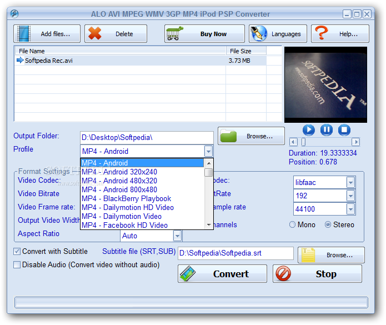Open the libfaac audio codec dropdown
Image resolution: width=386 pixels, height=325 pixels.
click(x=350, y=182)
